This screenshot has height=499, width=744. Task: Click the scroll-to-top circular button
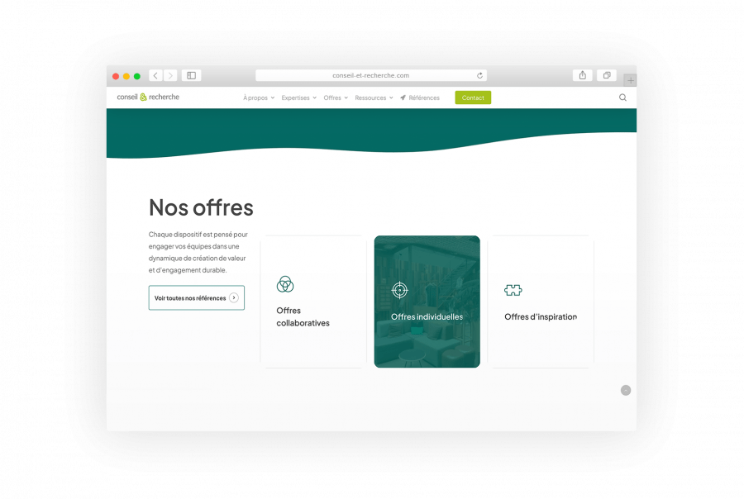coord(626,390)
